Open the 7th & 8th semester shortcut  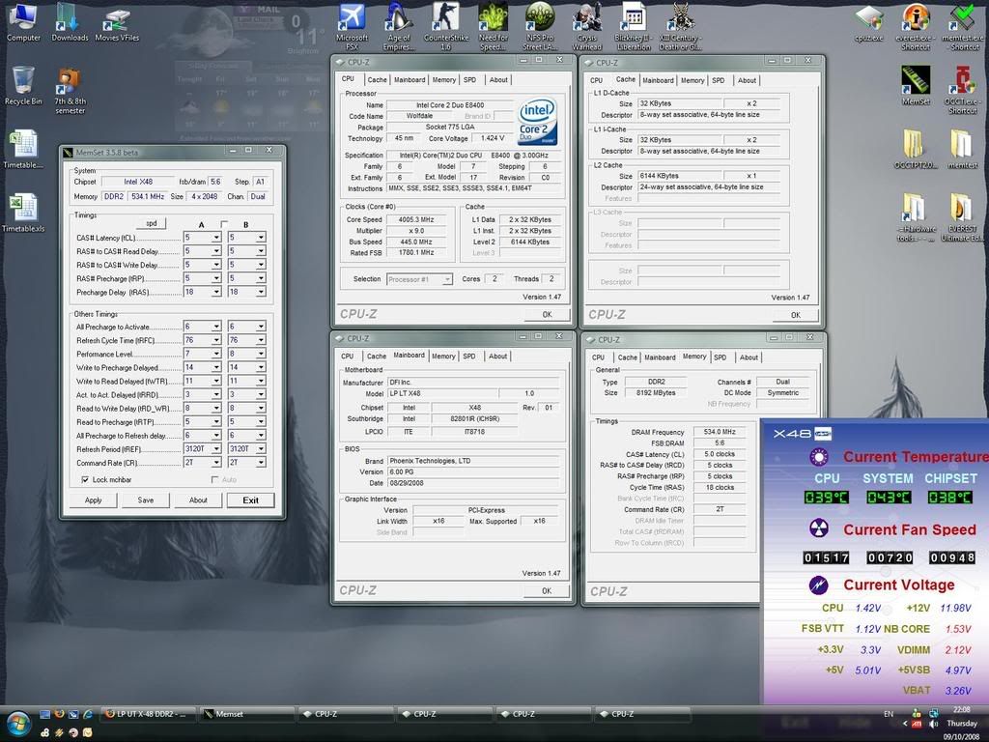click(70, 91)
